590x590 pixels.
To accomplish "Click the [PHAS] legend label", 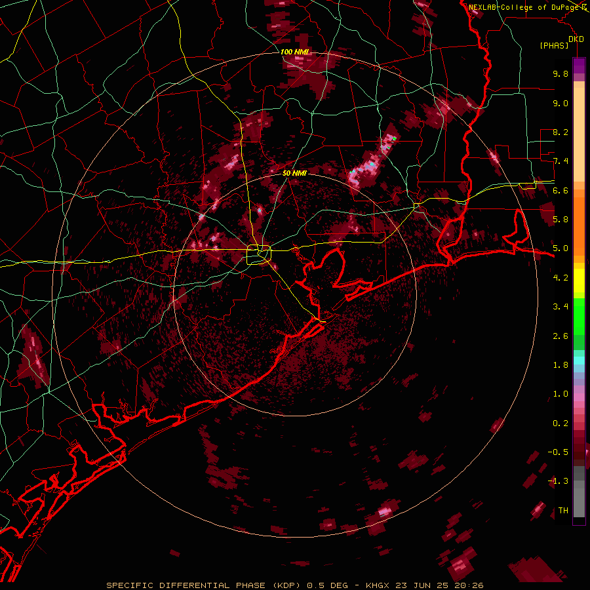I will (554, 46).
